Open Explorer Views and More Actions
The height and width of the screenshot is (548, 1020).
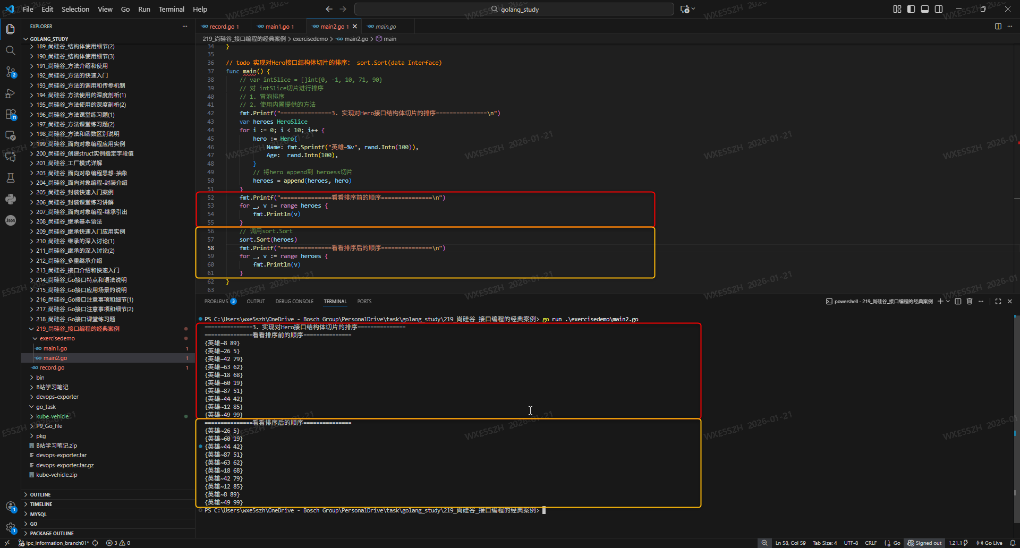click(x=185, y=26)
